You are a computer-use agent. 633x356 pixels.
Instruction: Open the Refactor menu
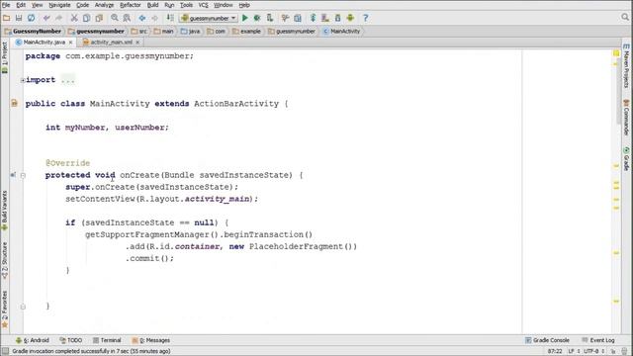pos(130,5)
